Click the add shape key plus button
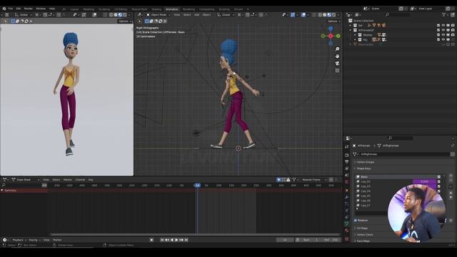The height and width of the screenshot is (257, 457). tap(451, 176)
